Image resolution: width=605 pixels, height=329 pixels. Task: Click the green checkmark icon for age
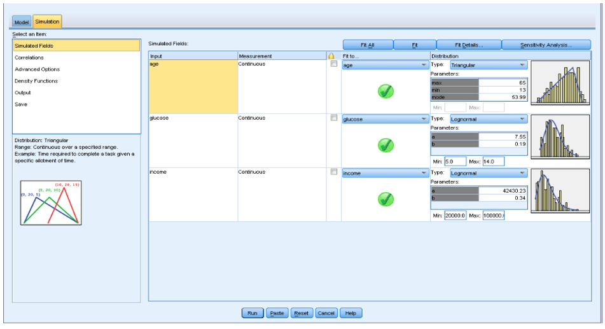pyautogui.click(x=386, y=92)
